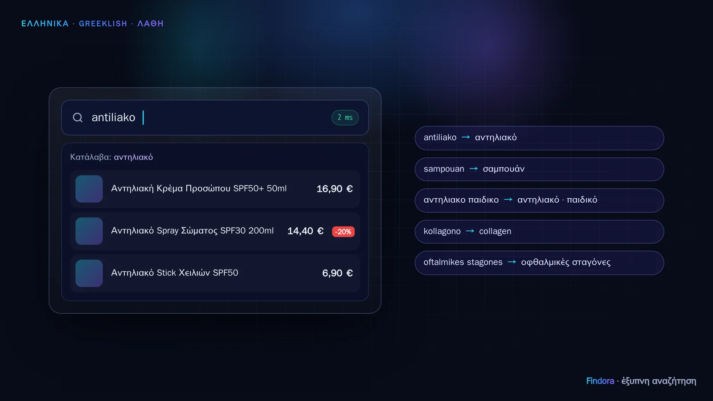Click the 6,90 € price

[x=337, y=273]
